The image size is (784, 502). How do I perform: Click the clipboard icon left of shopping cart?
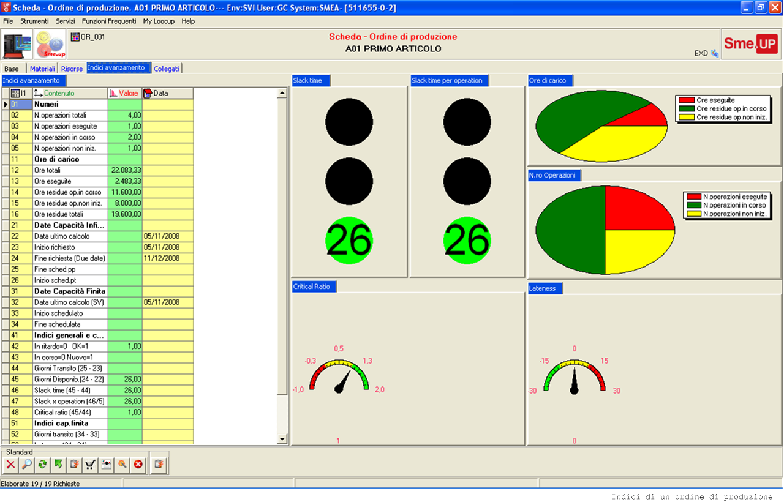click(74, 465)
